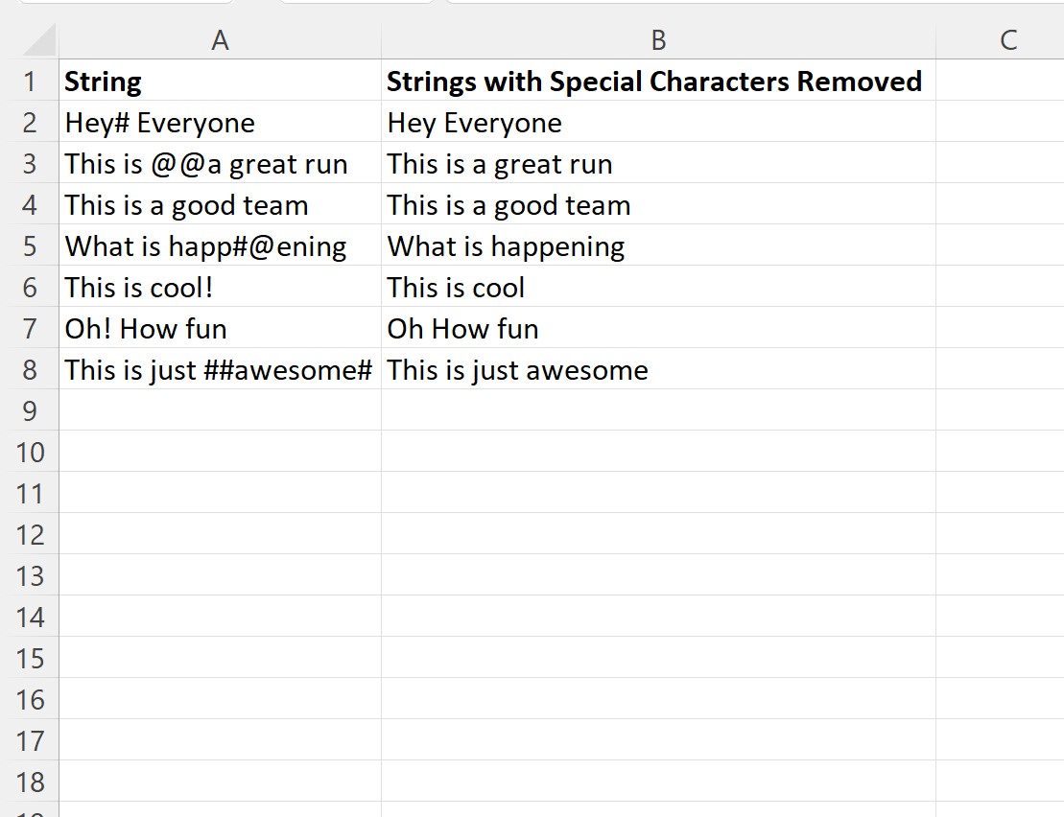Select row number 1
1064x817 pixels.
[x=32, y=82]
